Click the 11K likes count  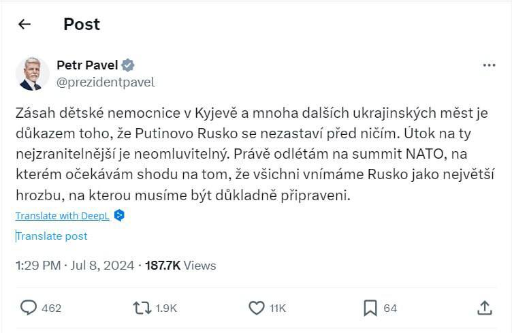tap(278, 308)
